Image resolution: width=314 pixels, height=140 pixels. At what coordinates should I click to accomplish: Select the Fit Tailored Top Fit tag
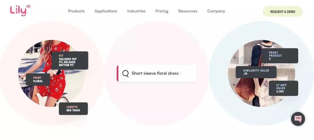point(70,61)
